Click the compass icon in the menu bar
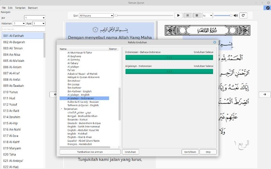Screen dimensions: 271x169 pos(268,8)
